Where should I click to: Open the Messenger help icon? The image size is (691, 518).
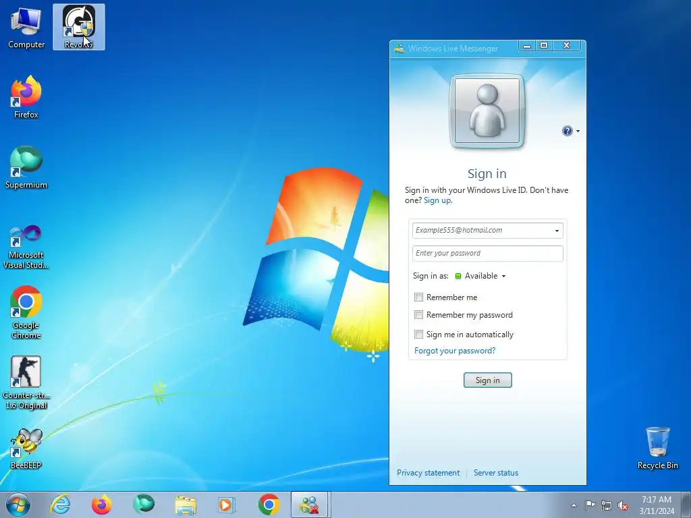coord(567,131)
